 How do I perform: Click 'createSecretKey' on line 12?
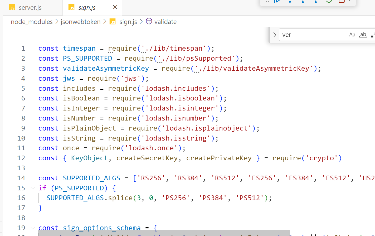pos(147,158)
